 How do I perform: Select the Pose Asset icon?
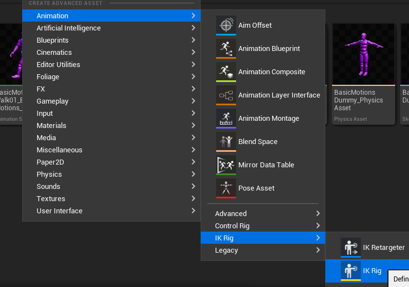click(x=226, y=188)
